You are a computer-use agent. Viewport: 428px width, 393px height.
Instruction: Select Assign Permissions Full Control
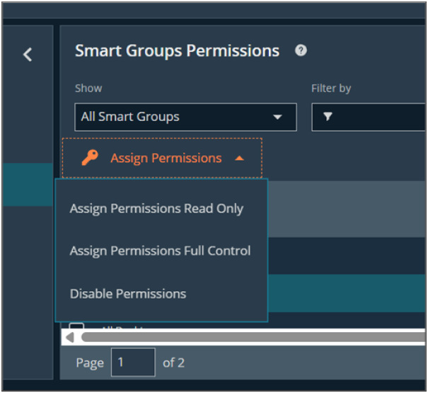[160, 251]
